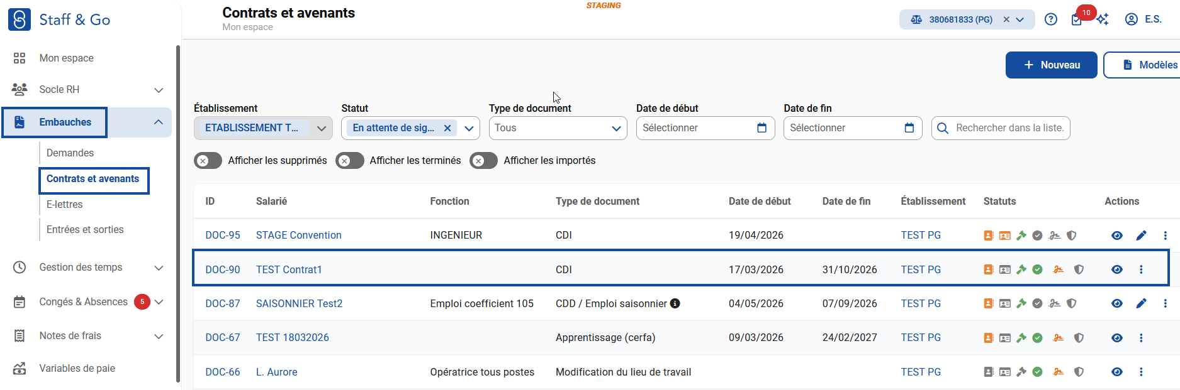Screen dimensions: 1180x390
Task: Open the entity selector dropdown chevron
Action: click(x=1020, y=19)
